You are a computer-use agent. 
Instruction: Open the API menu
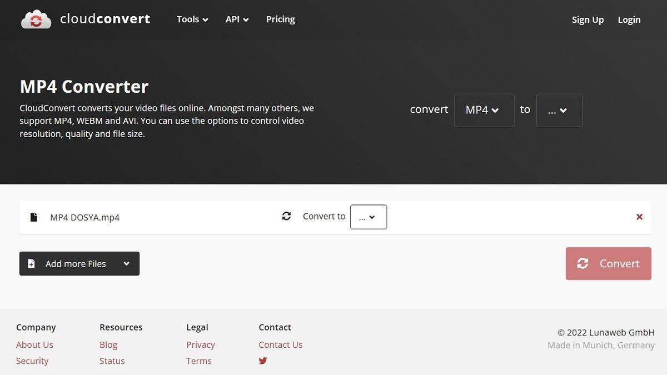[237, 19]
